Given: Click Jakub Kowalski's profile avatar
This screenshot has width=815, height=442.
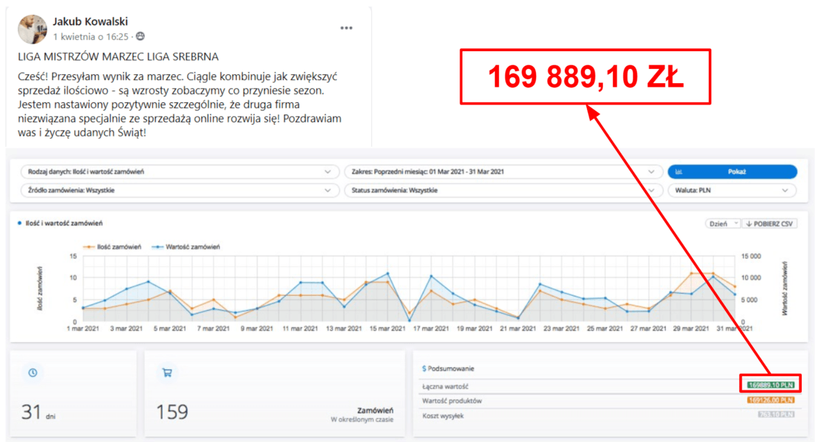Looking at the screenshot, I should point(33,28).
